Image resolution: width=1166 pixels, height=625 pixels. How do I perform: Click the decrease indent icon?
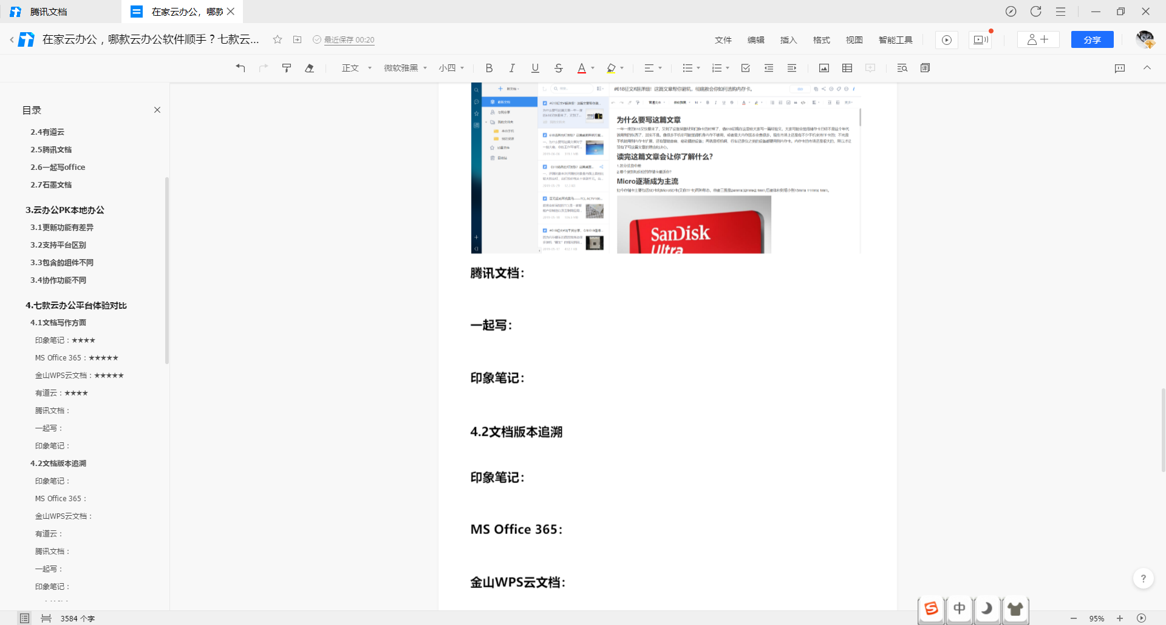[x=769, y=68]
